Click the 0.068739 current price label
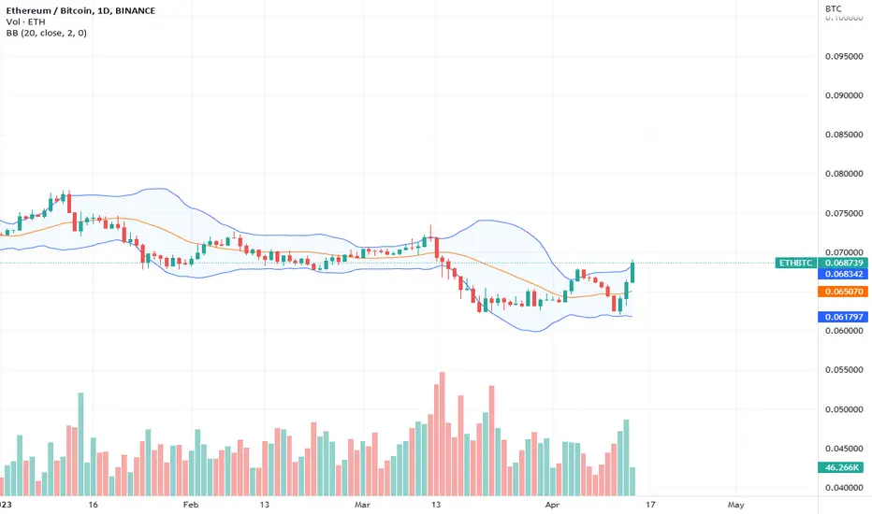This screenshot has height=514, width=872. point(844,263)
